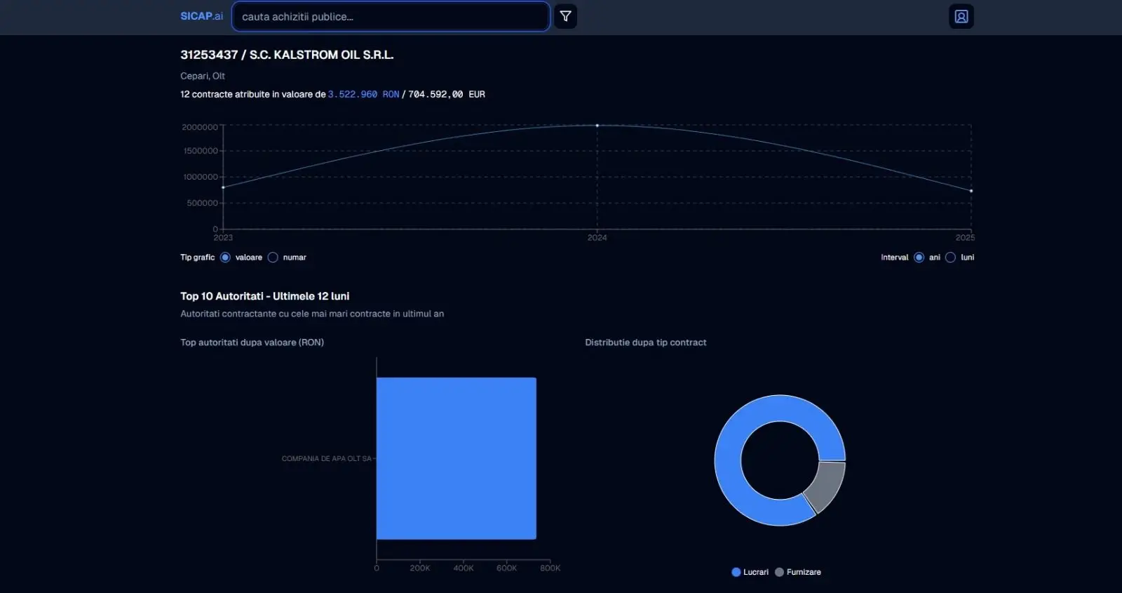Click the 2025 line chart data point

tap(971, 191)
